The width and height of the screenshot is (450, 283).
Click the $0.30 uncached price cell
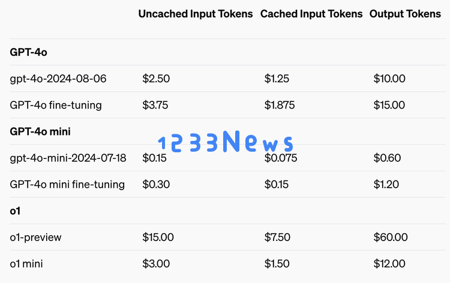pyautogui.click(x=156, y=184)
